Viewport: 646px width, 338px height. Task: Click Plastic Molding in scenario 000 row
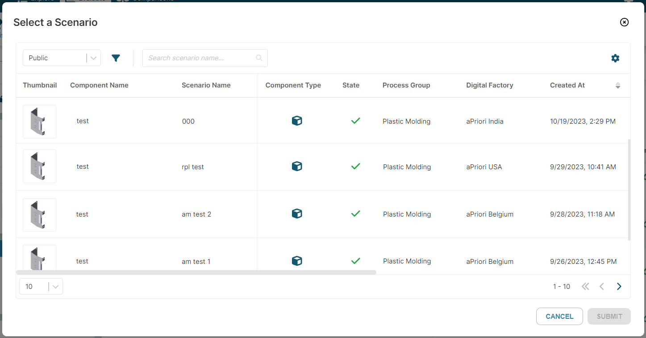pos(407,121)
